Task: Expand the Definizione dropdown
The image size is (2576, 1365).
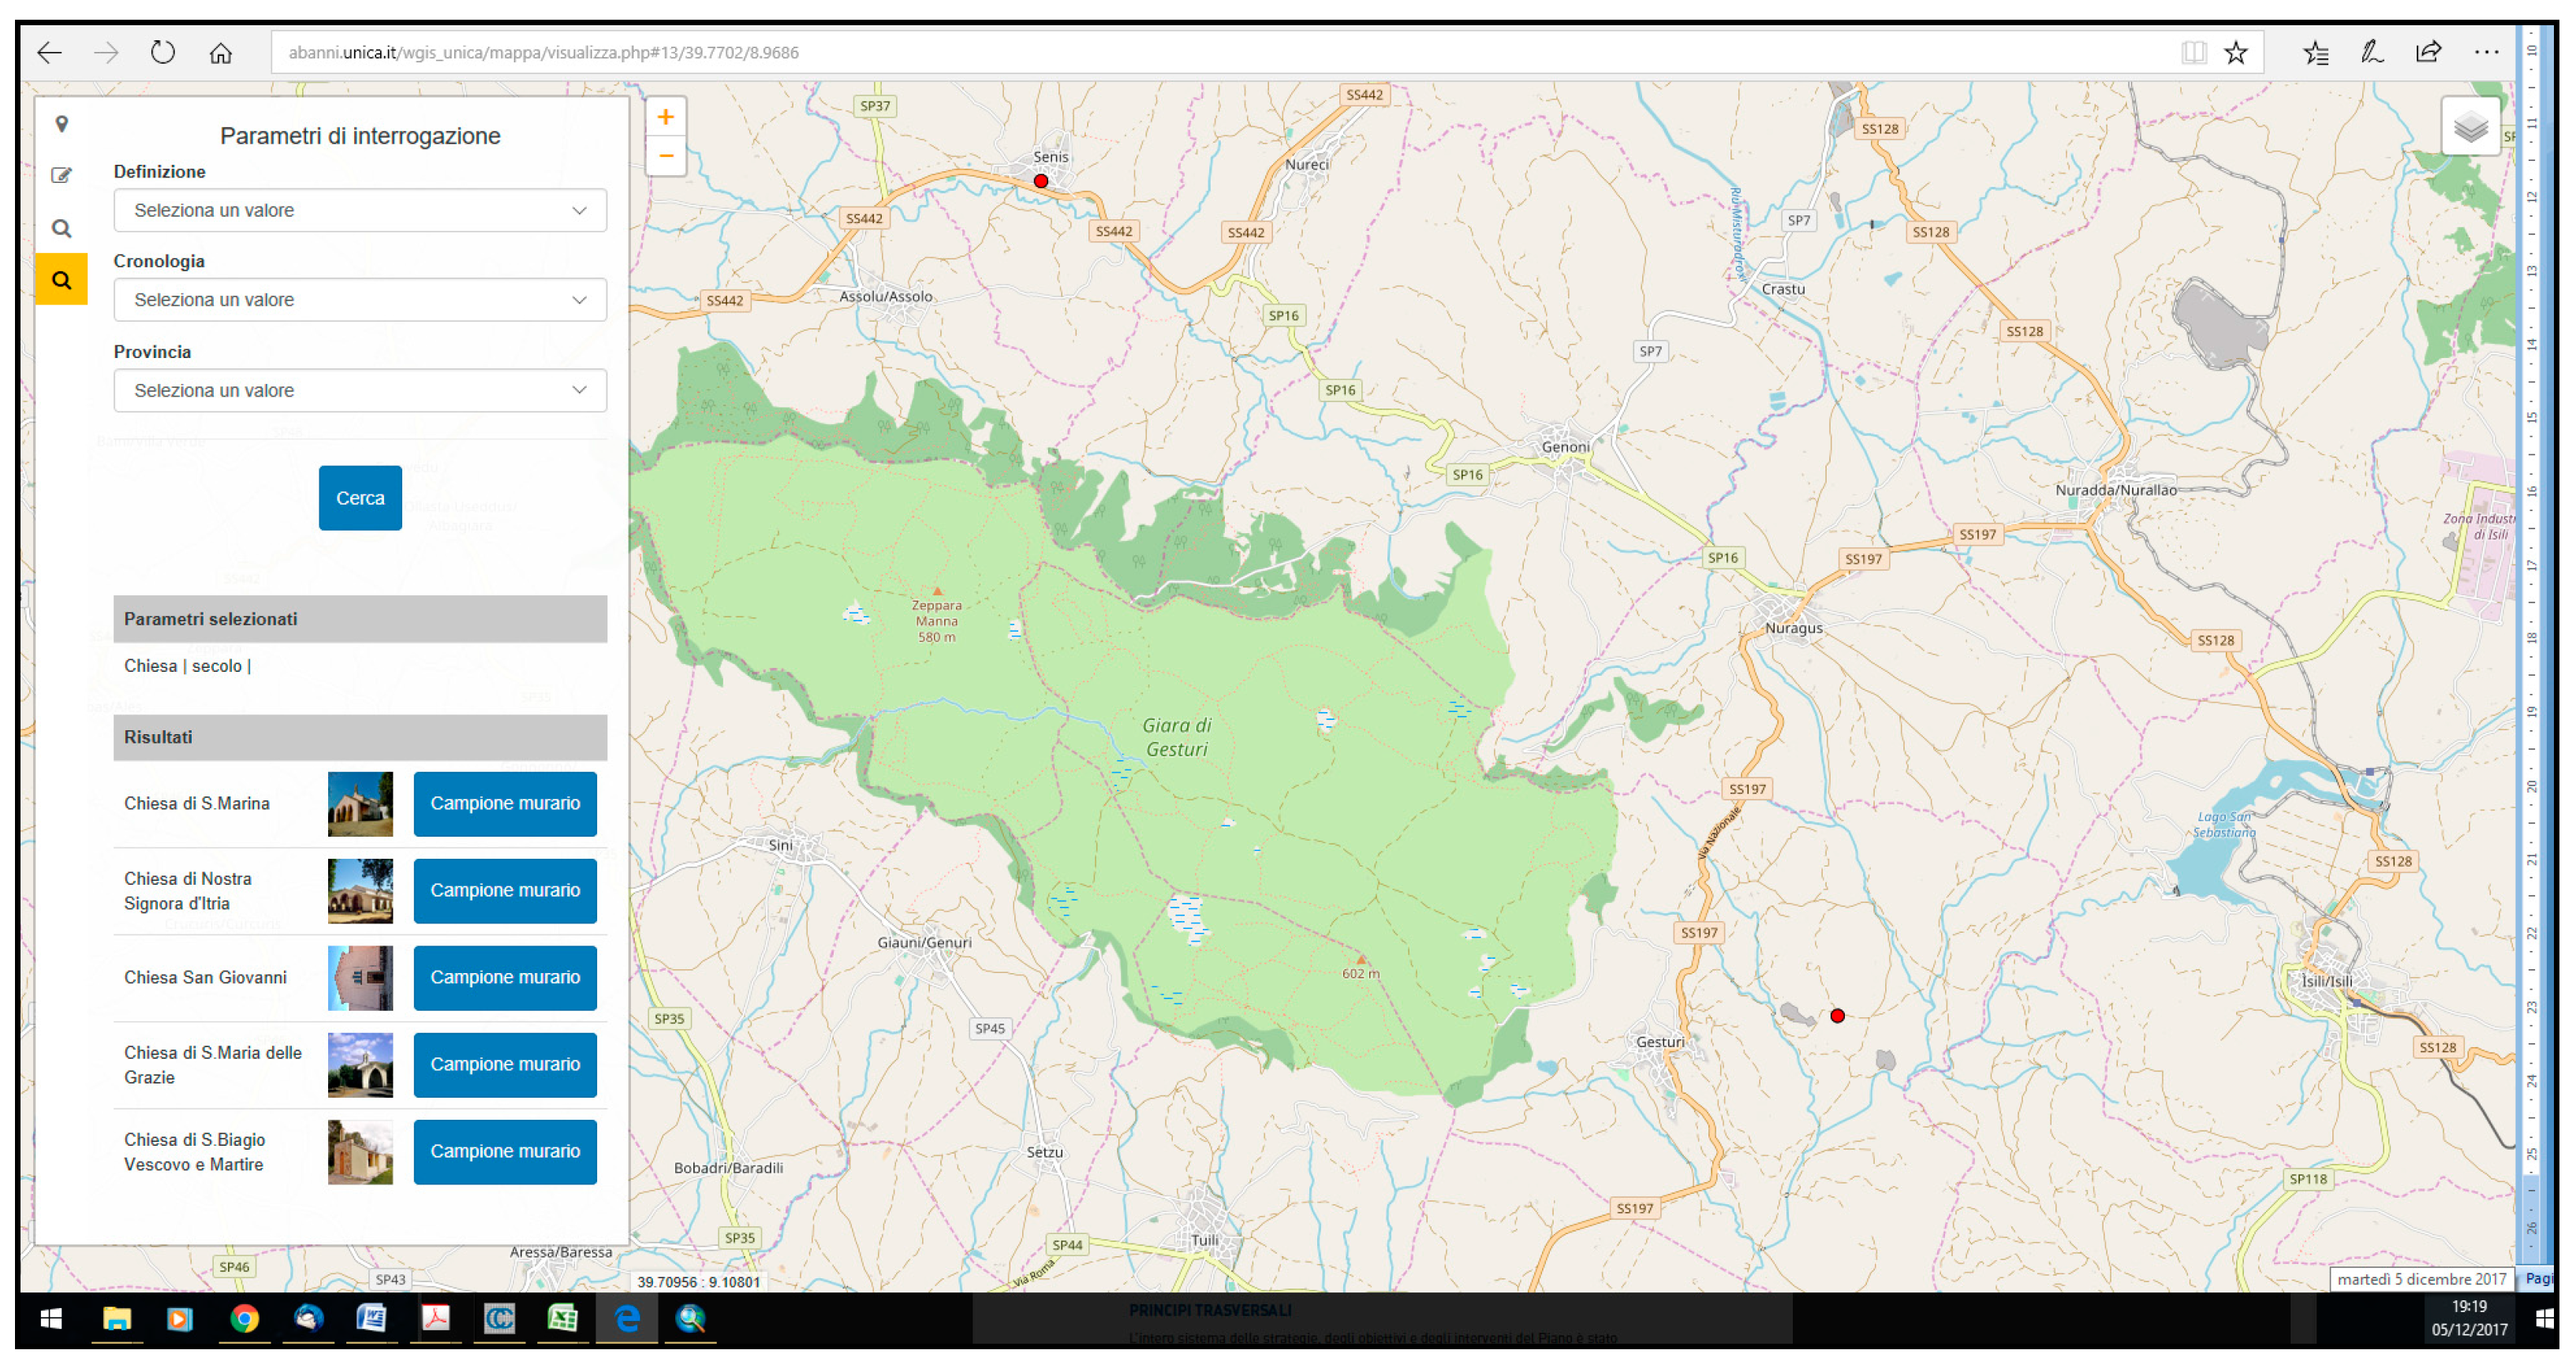Action: (360, 210)
